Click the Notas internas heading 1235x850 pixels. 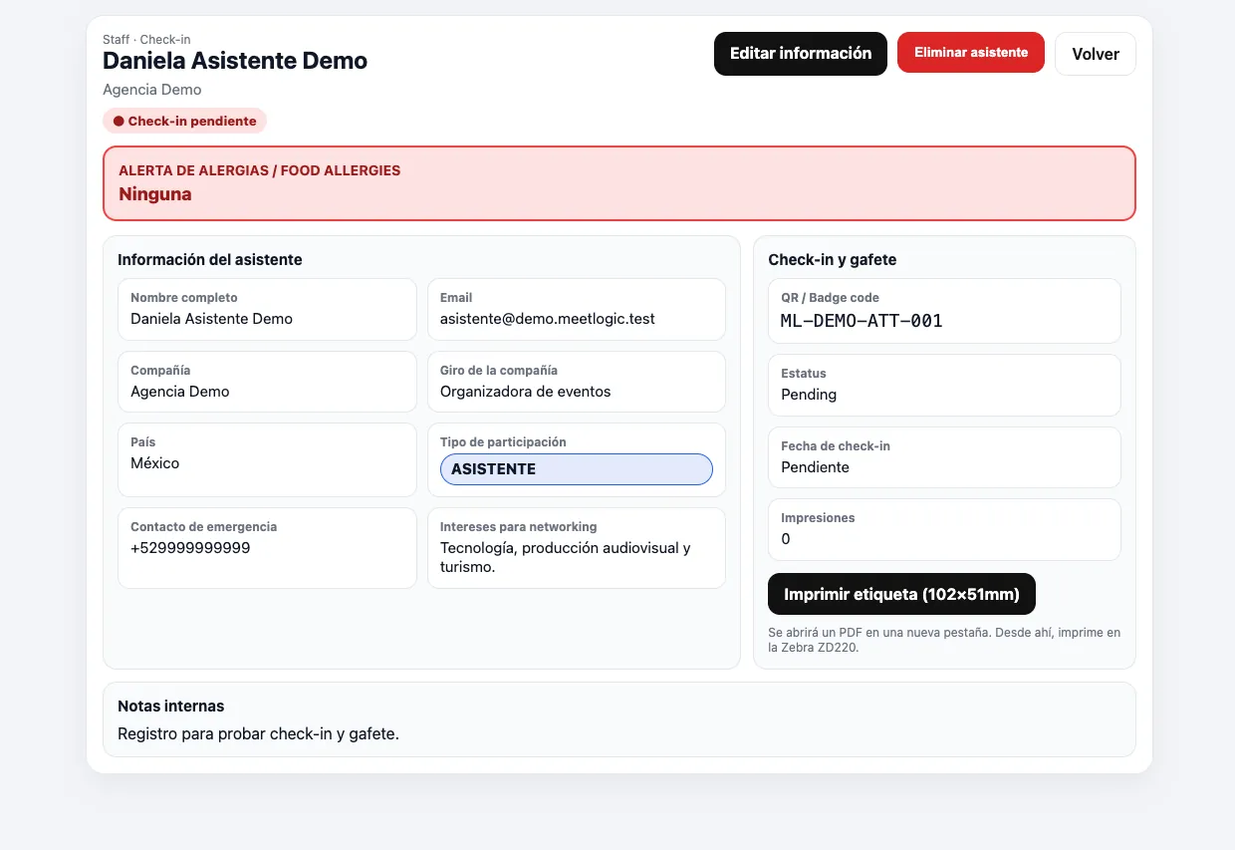(x=171, y=707)
